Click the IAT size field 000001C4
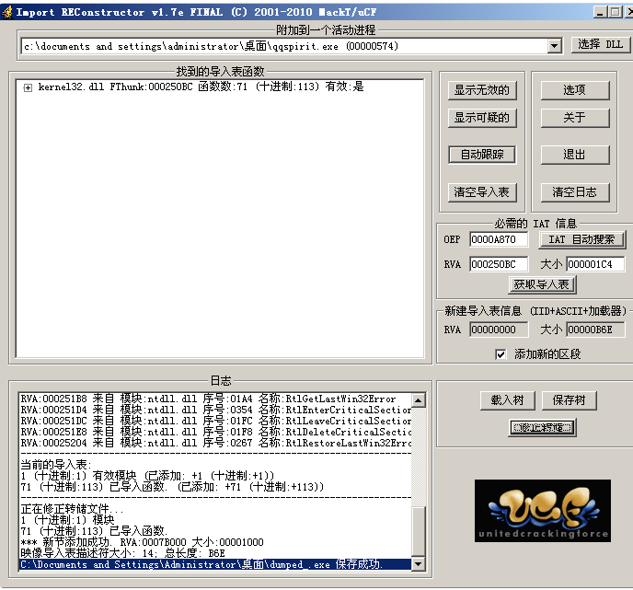This screenshot has height=590, width=633. point(595,264)
